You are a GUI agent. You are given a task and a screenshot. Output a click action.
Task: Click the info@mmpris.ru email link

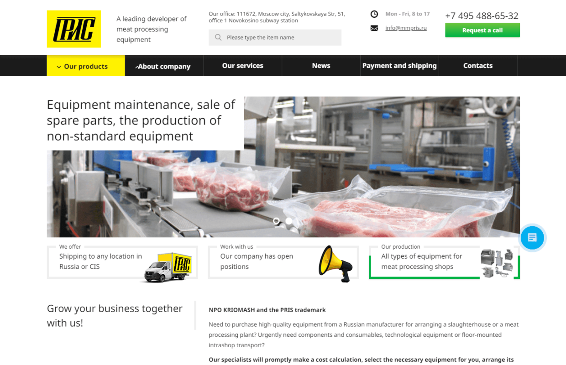(x=406, y=28)
